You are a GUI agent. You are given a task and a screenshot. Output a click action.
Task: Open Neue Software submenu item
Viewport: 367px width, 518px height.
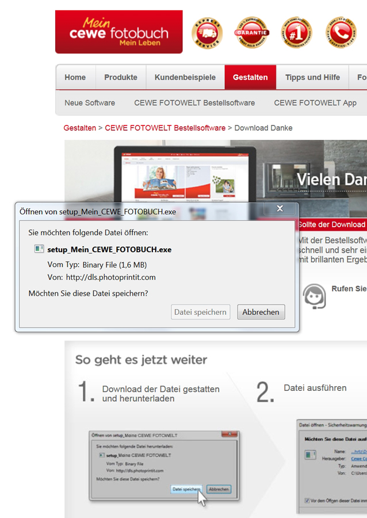click(x=90, y=103)
